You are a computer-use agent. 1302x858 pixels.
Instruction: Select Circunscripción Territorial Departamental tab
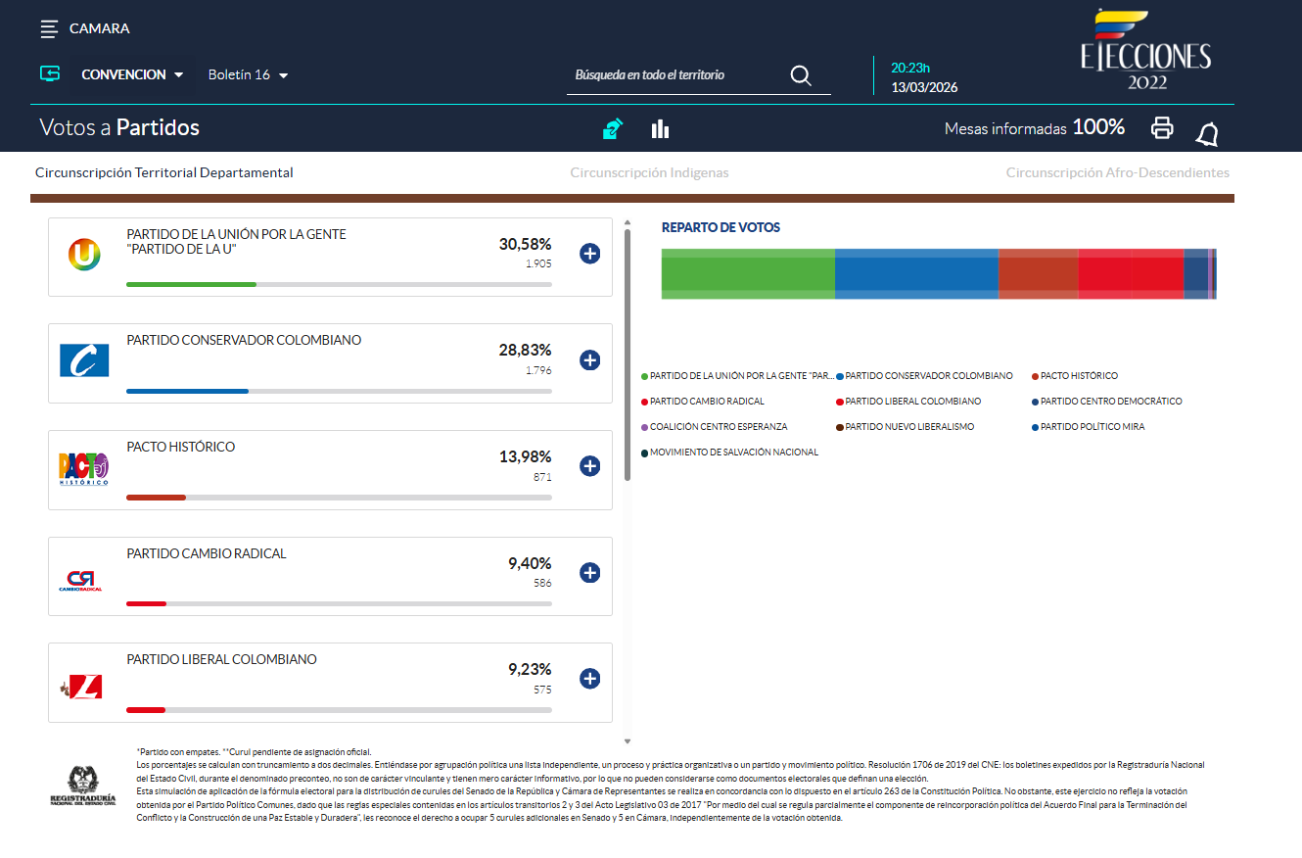[164, 172]
